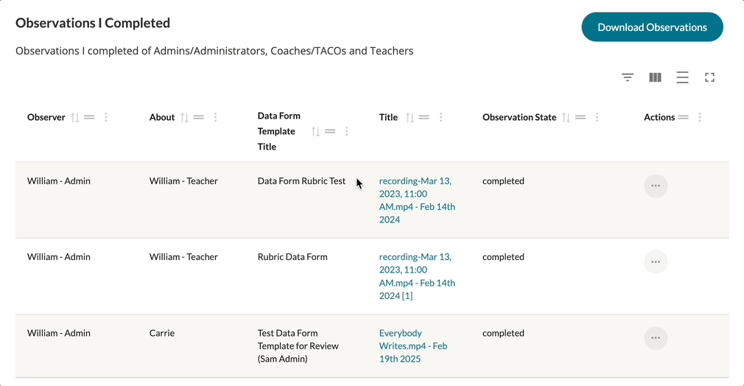744x386 pixels.
Task: Click the Download Observations button
Action: [x=652, y=27]
